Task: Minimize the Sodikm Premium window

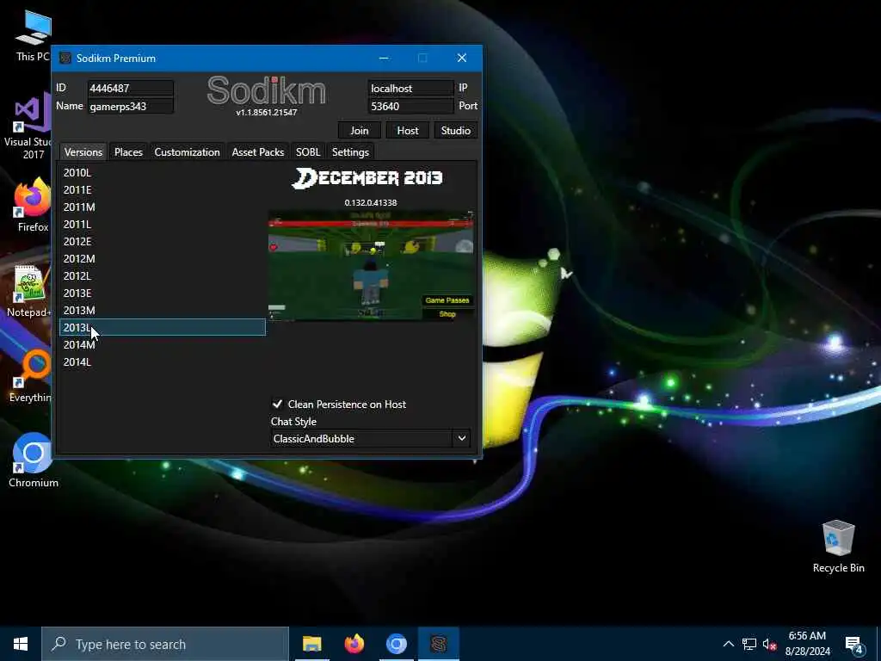Action: coord(384,58)
